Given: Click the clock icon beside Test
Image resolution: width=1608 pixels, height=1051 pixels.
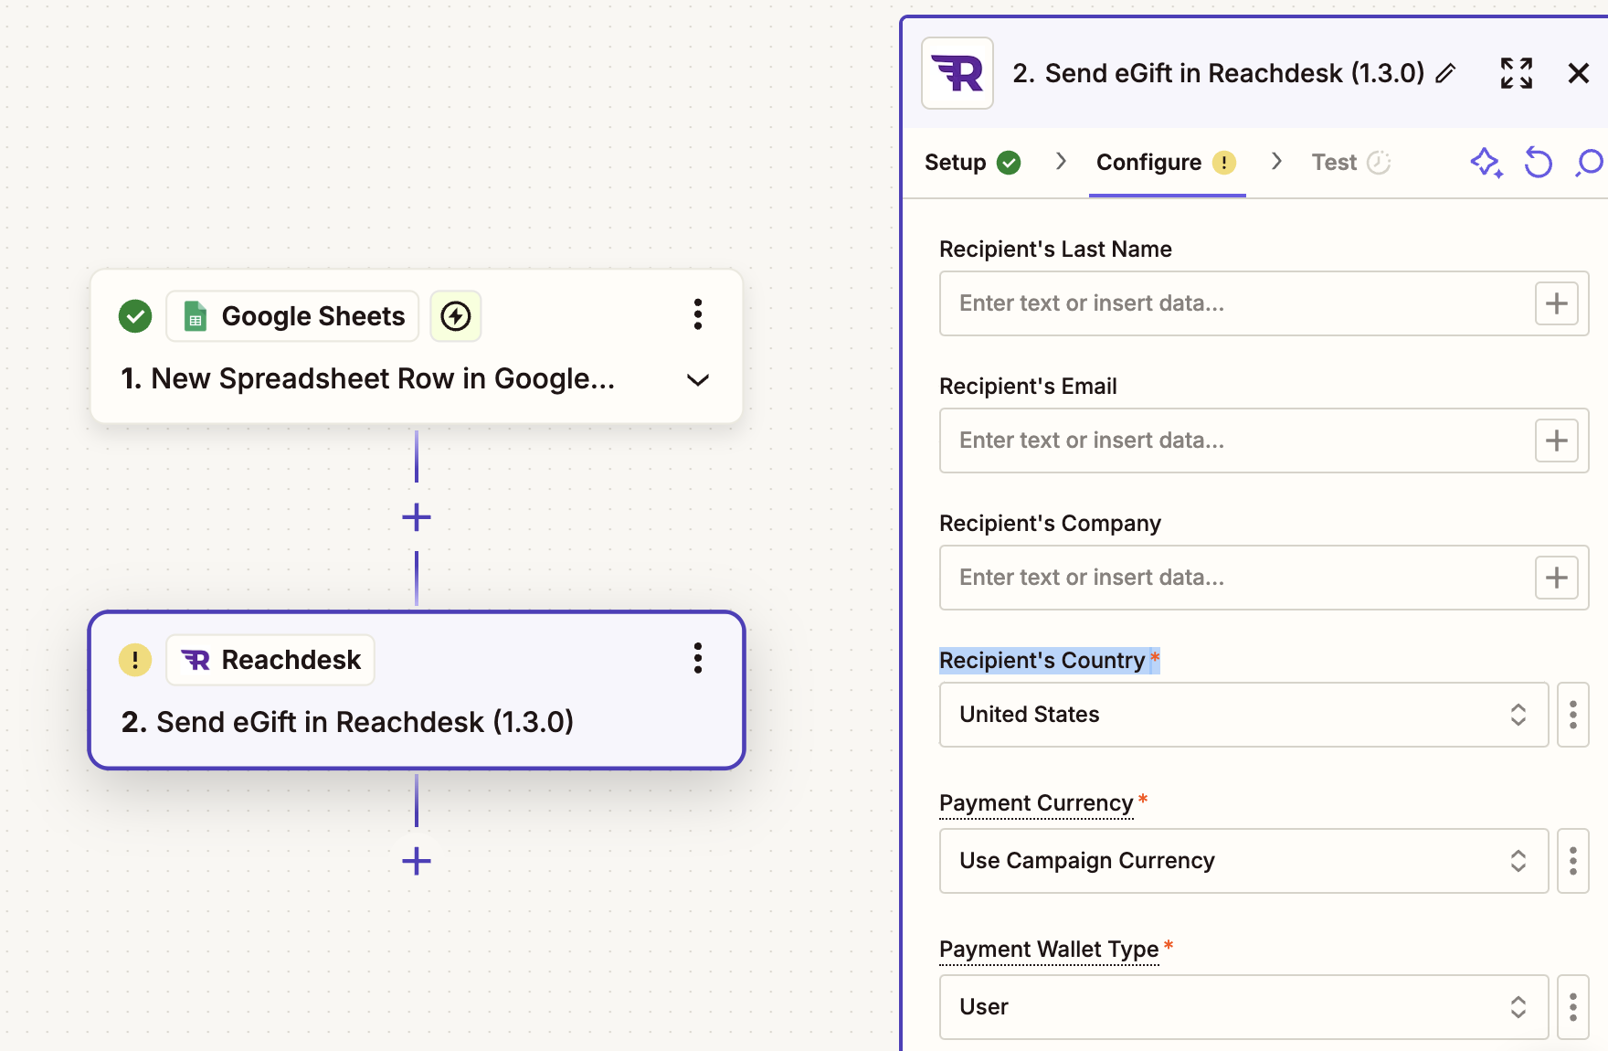Looking at the screenshot, I should pos(1379,163).
